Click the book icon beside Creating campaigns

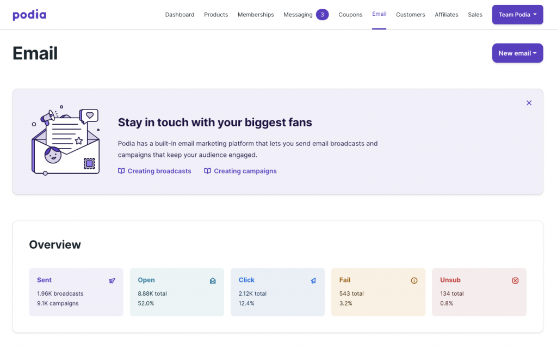pos(207,171)
